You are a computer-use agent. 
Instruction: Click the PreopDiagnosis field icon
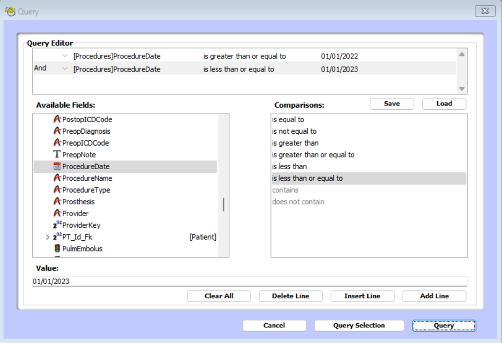click(x=57, y=131)
